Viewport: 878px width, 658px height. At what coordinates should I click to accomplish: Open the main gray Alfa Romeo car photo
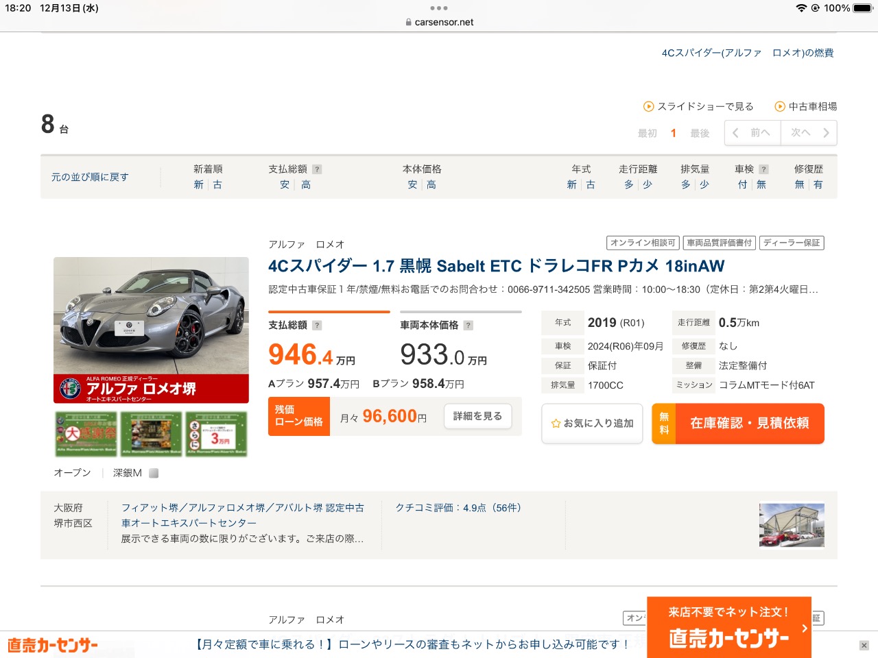pos(151,315)
